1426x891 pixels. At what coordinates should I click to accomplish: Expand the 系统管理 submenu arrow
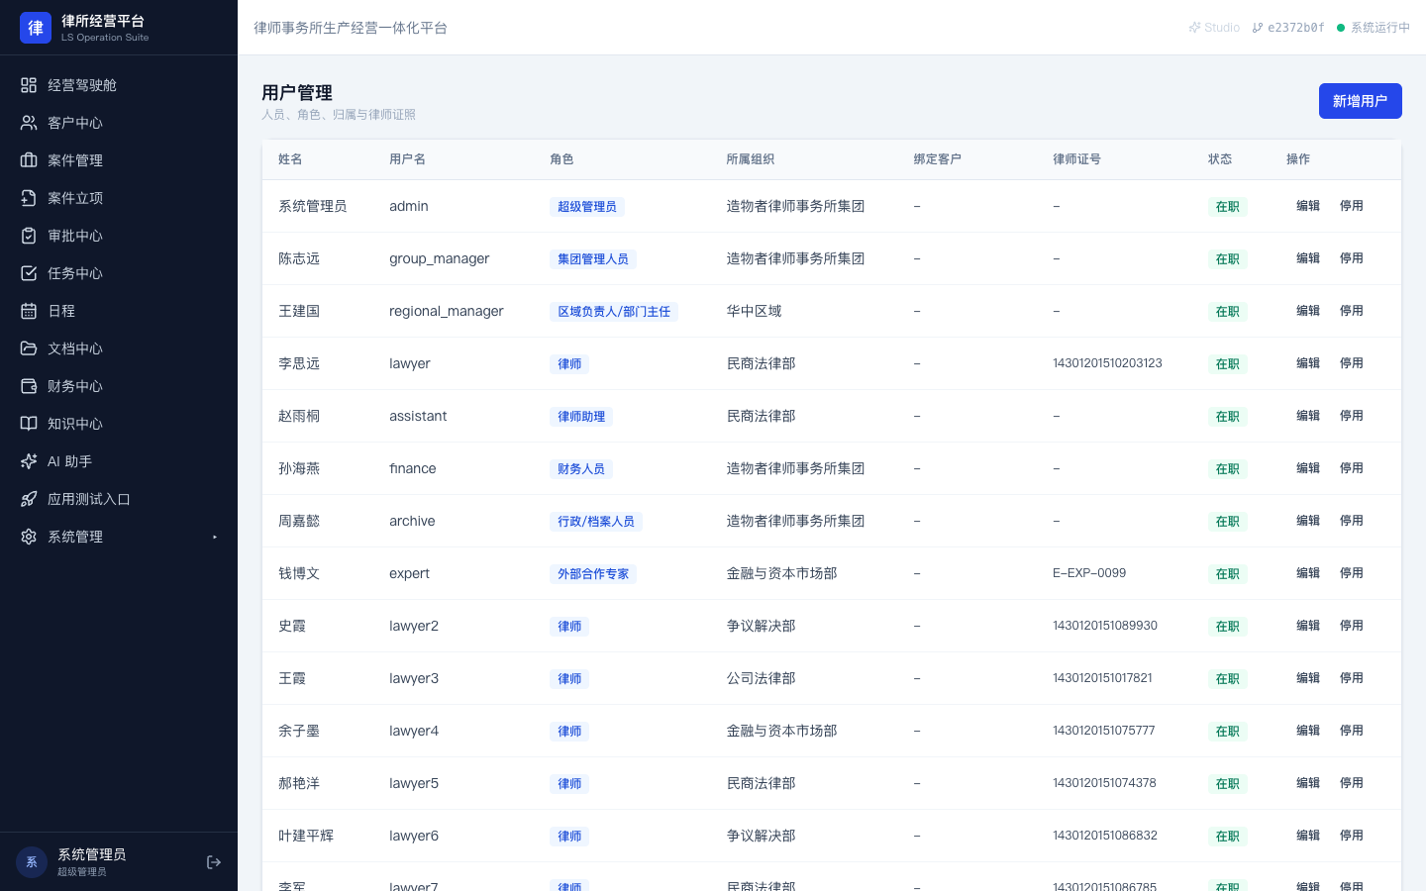click(x=215, y=537)
